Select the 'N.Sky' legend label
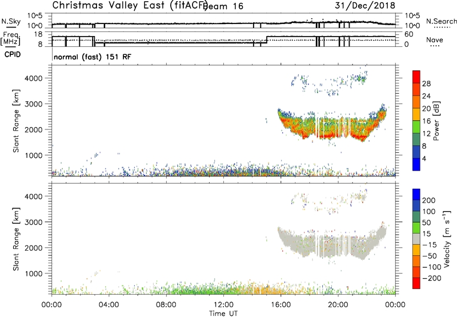This screenshot has height=317, width=457. point(11,21)
